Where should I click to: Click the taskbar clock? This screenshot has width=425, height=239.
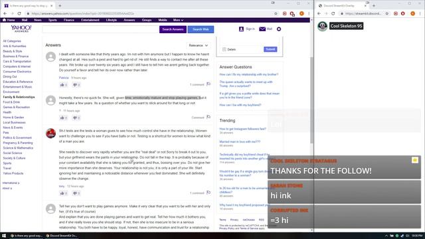417,236
